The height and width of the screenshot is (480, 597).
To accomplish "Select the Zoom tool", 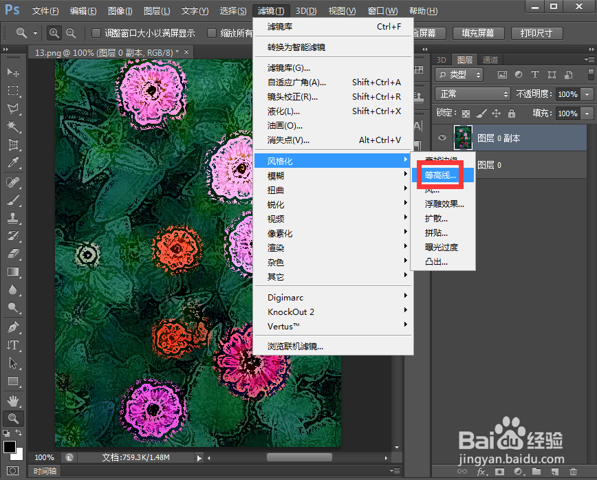I will point(14,418).
